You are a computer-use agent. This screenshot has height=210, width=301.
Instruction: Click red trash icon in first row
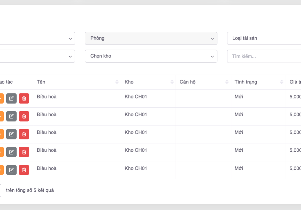click(24, 98)
